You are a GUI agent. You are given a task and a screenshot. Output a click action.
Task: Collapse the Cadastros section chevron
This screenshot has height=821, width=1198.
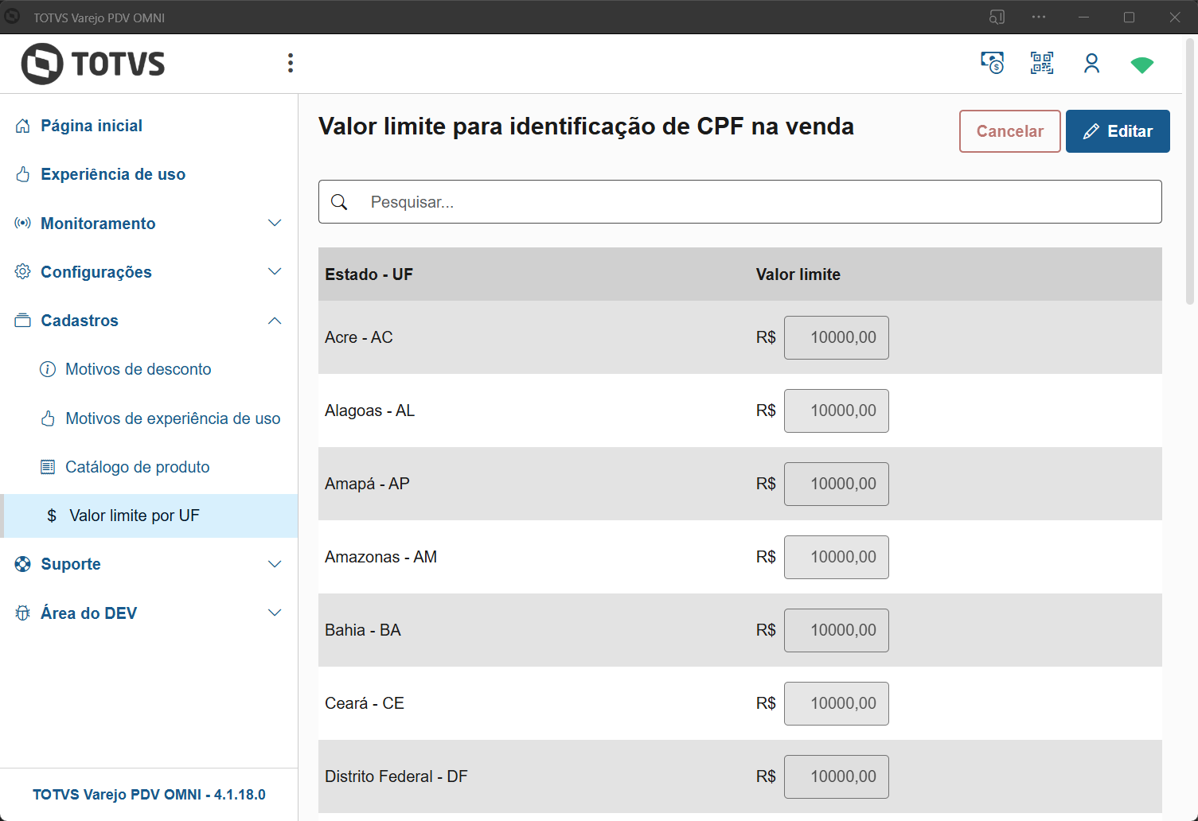(x=275, y=321)
